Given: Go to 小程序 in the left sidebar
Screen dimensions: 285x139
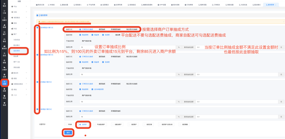Looking at the screenshot, I should (x=4, y=69).
